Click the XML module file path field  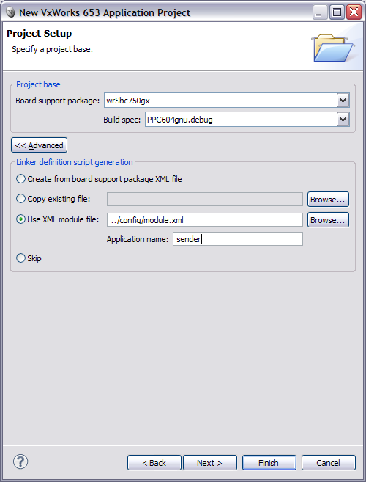[x=205, y=220]
